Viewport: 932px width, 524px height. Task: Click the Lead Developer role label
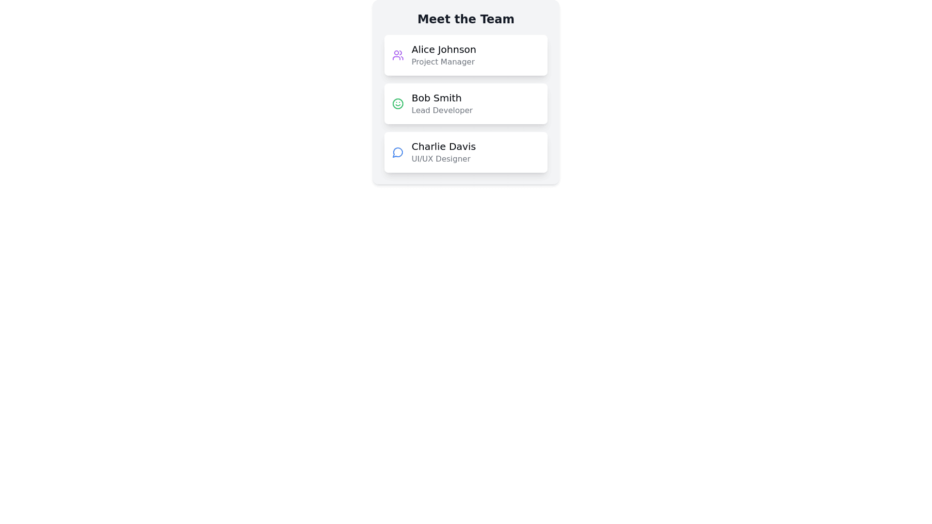point(442,111)
